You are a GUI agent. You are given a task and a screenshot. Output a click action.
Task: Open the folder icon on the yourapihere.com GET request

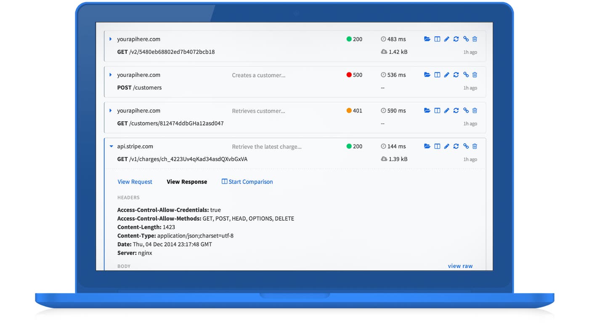click(x=427, y=39)
